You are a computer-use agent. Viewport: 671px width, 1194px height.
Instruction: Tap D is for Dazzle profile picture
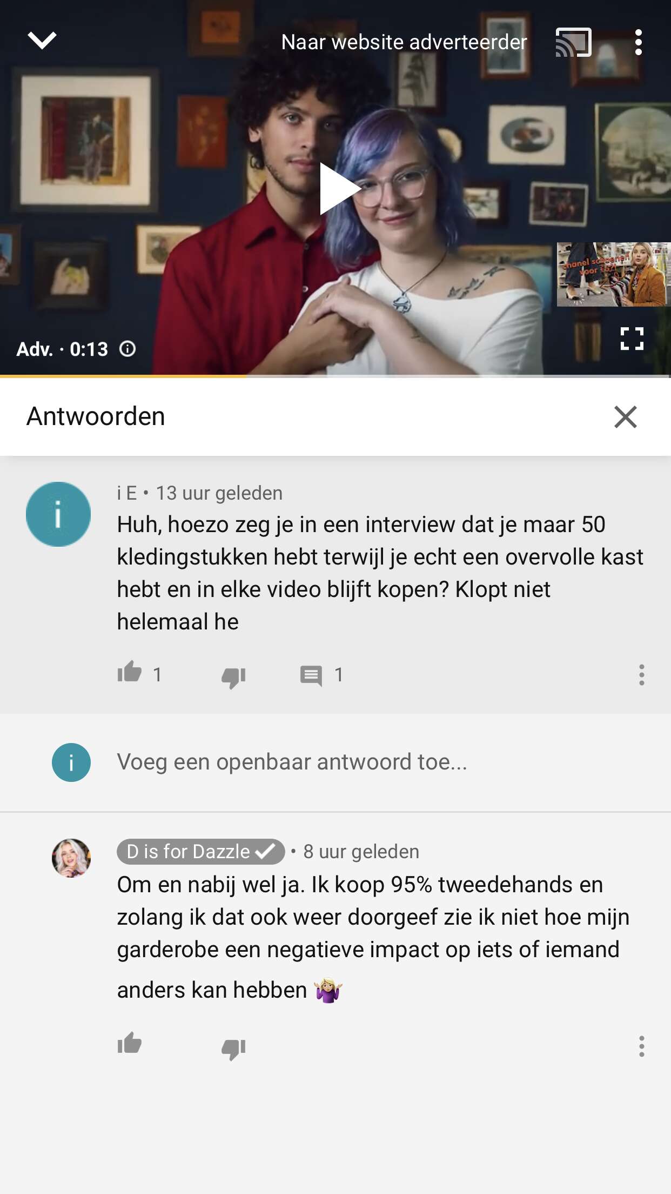71,858
